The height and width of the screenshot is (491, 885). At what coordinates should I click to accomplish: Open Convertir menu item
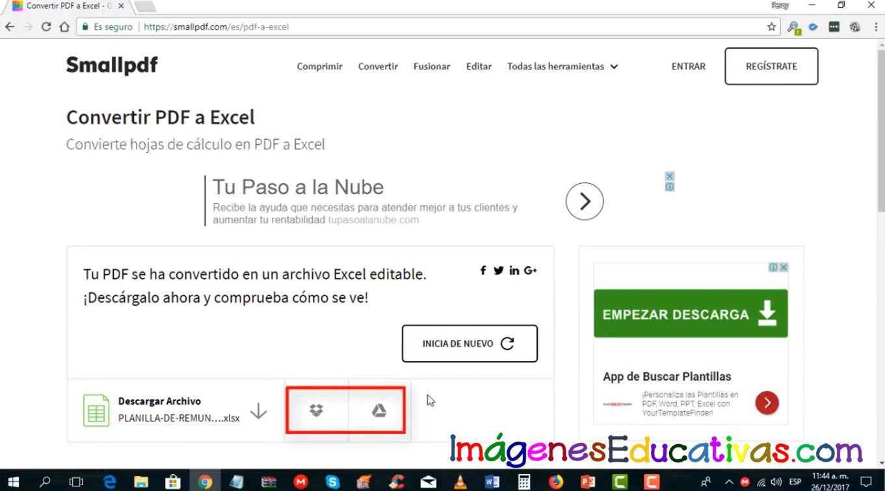(378, 66)
